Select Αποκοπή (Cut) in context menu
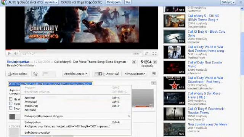The image size is (244, 137). tap(76, 98)
